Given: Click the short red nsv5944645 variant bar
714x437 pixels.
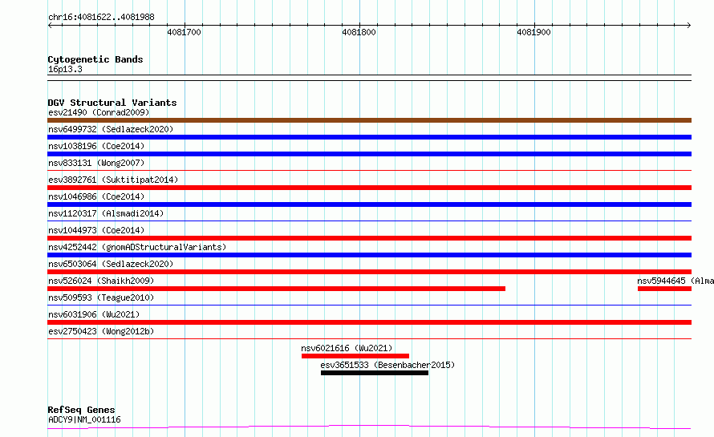Looking at the screenshot, I should (664, 289).
